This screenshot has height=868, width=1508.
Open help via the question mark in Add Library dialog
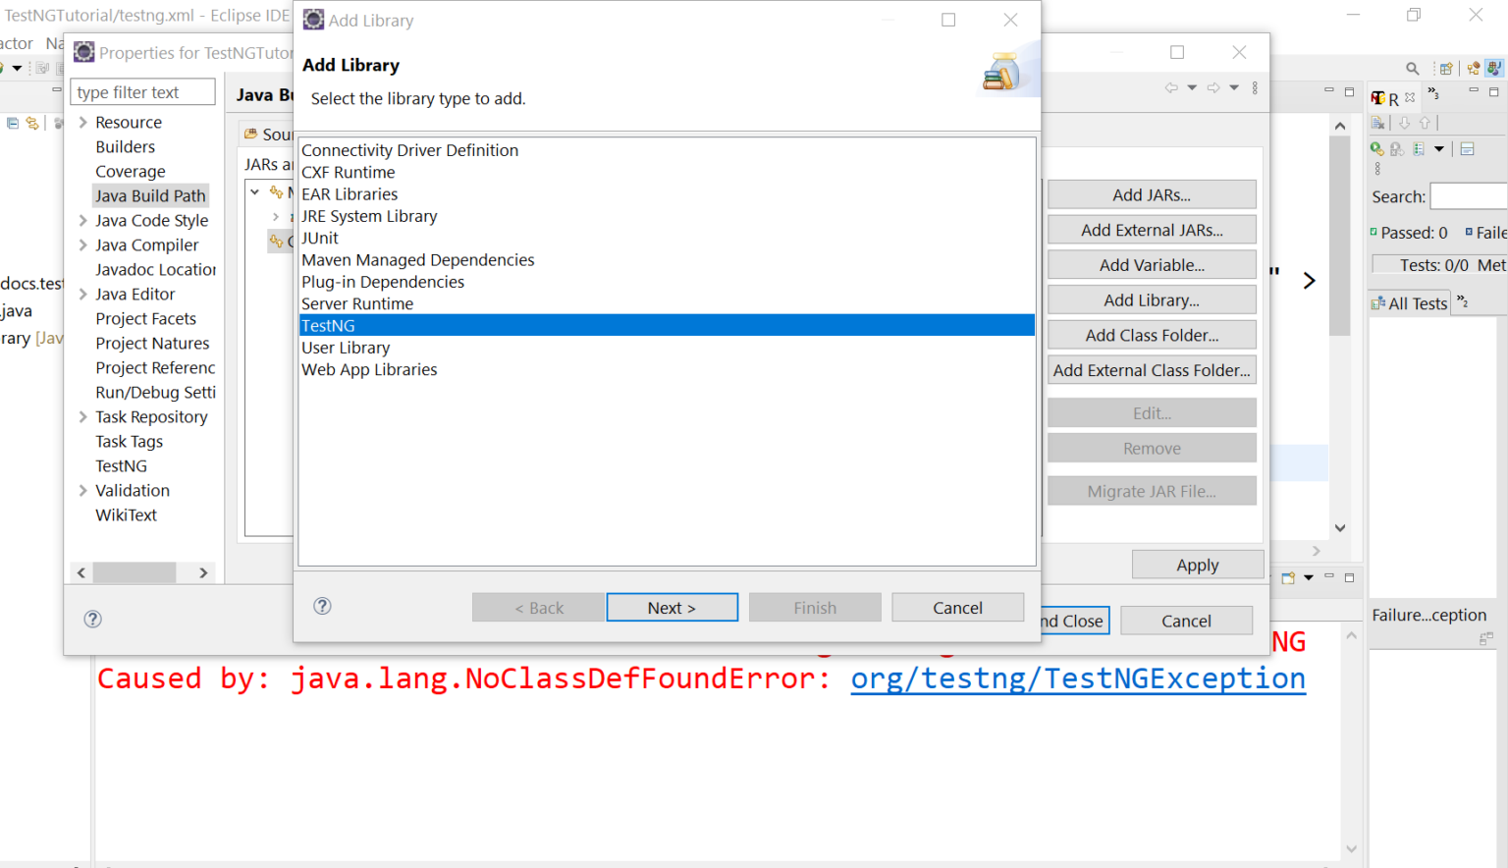pyautogui.click(x=322, y=606)
